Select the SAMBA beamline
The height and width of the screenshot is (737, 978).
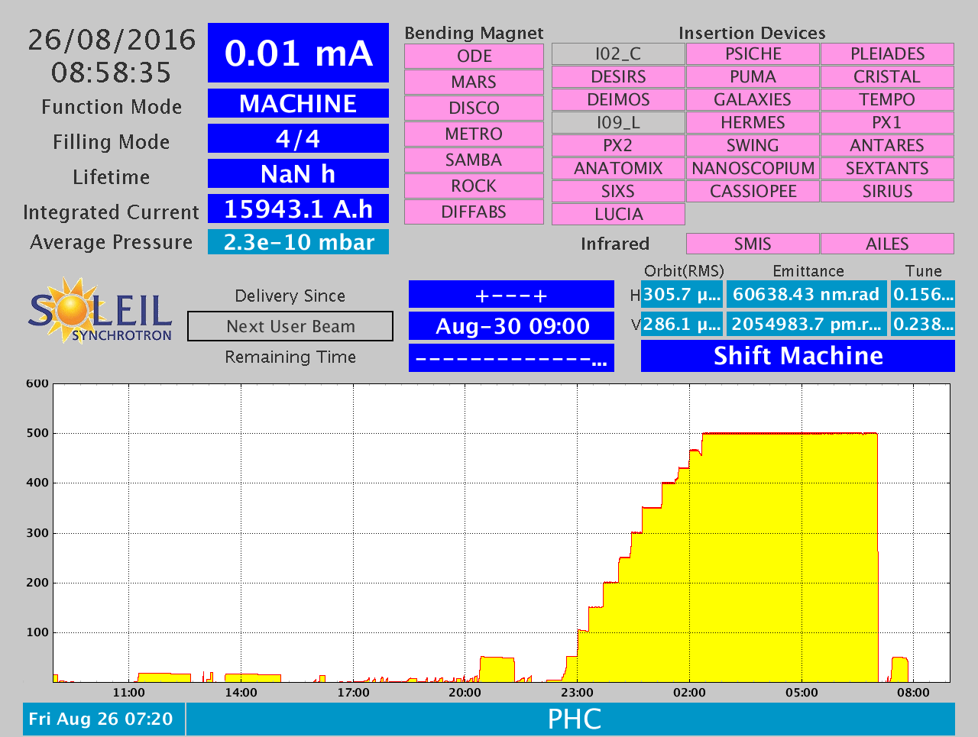474,160
